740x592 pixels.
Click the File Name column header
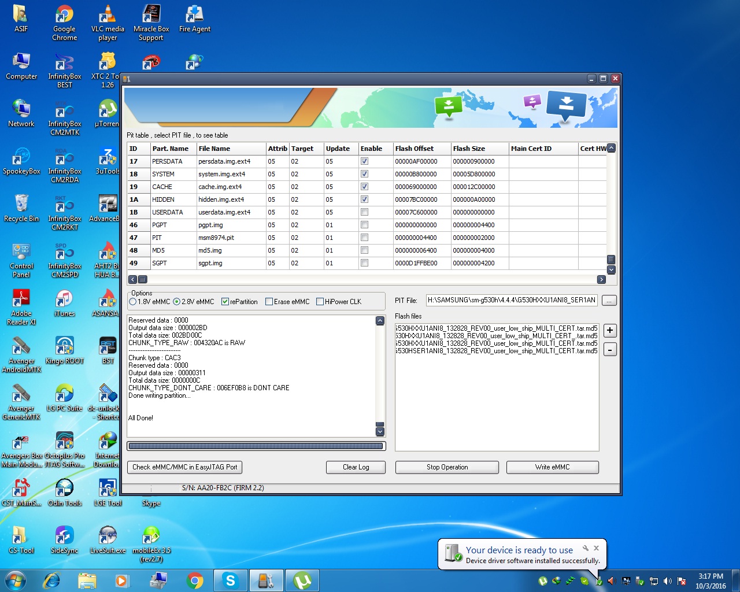point(231,149)
